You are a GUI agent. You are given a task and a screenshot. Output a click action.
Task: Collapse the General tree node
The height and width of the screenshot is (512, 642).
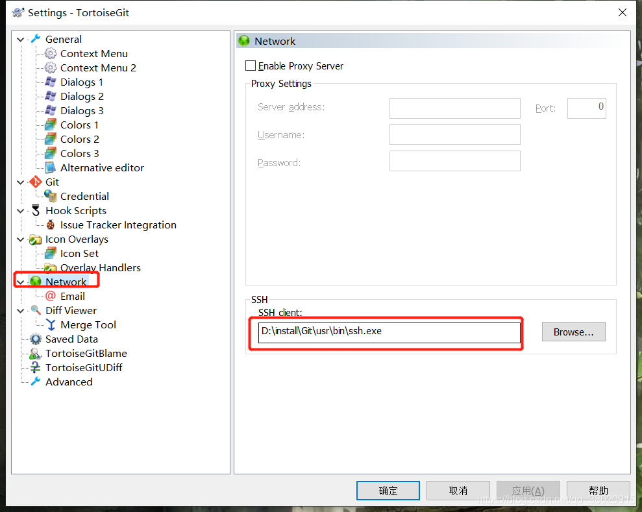pyautogui.click(x=21, y=40)
